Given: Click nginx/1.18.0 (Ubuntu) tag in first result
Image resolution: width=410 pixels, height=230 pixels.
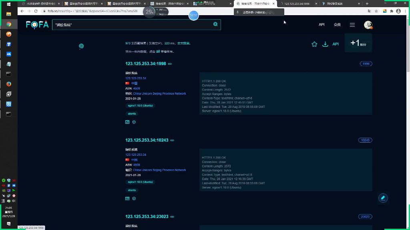Looking at the screenshot, I should [141, 105].
